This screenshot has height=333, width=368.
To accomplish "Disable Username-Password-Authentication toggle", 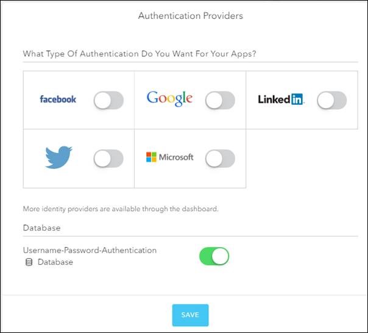I will [214, 256].
